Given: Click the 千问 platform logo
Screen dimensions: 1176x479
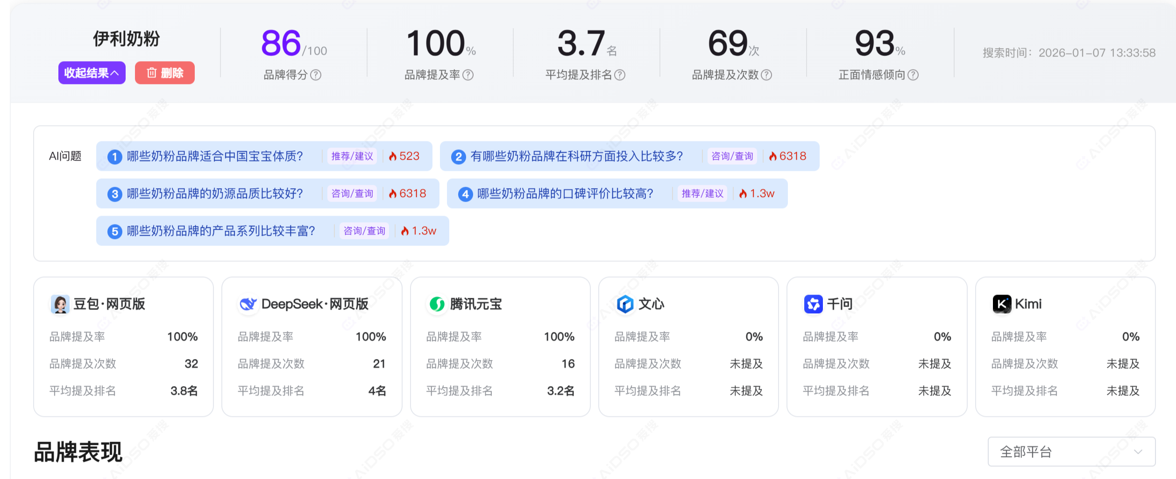Looking at the screenshot, I should pos(813,304).
